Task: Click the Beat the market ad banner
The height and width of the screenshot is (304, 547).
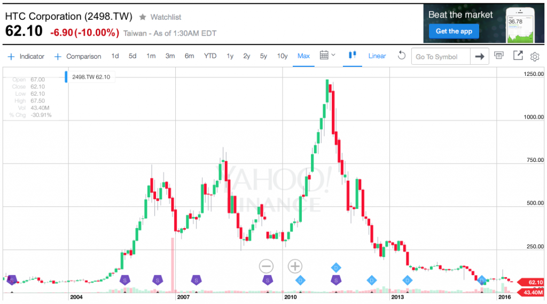Action: (484, 24)
